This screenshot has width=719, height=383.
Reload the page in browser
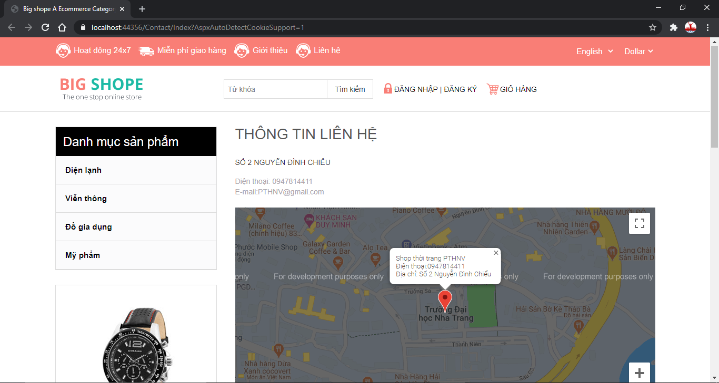tap(45, 27)
